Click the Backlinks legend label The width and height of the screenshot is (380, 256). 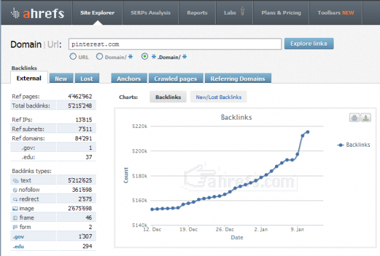358,145
